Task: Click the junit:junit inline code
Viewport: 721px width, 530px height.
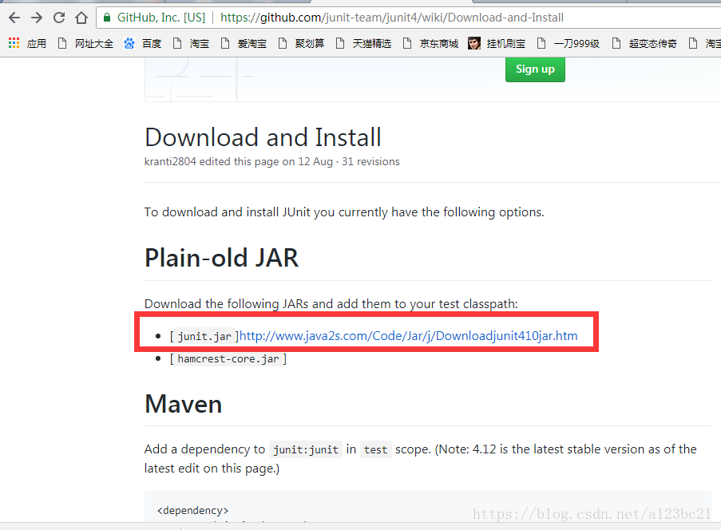Action: 306,449
